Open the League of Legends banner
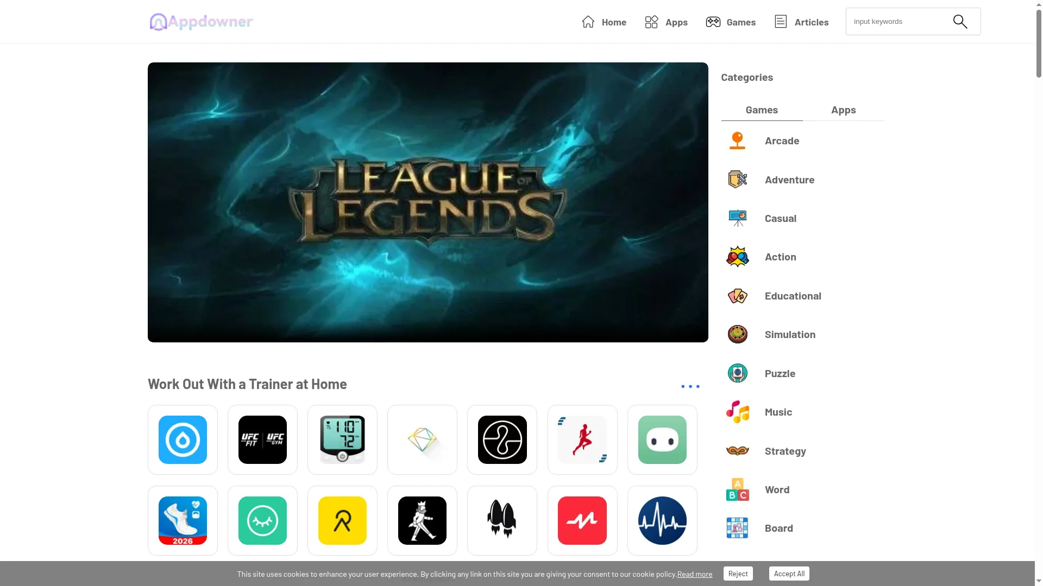The height and width of the screenshot is (586, 1043). tap(428, 202)
